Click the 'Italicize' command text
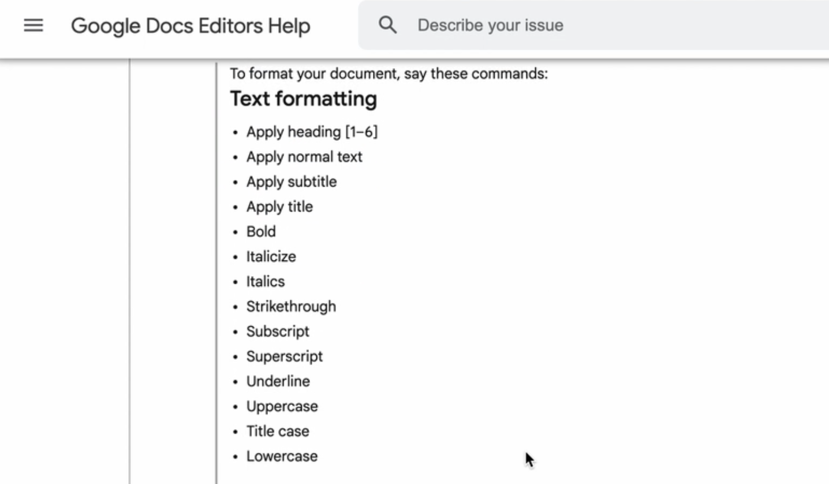This screenshot has height=484, width=829. [271, 256]
